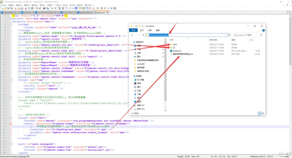Expand the Explorer ribbon chevron

pyautogui.click(x=260, y=30)
